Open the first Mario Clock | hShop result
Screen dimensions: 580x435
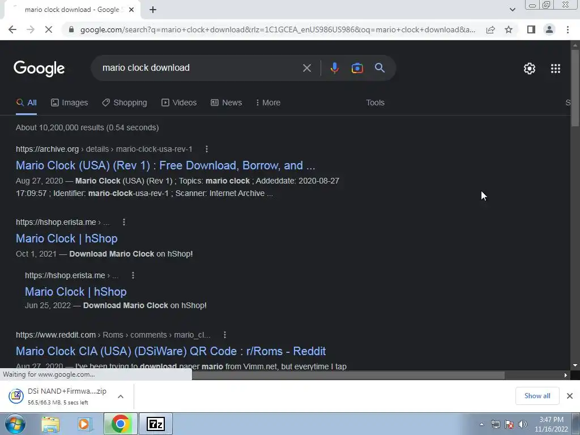click(67, 238)
